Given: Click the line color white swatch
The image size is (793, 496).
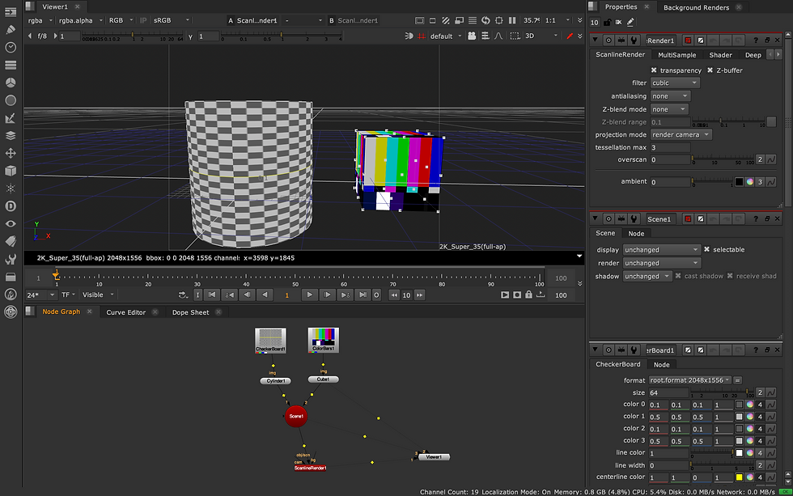Looking at the screenshot, I should click(739, 453).
